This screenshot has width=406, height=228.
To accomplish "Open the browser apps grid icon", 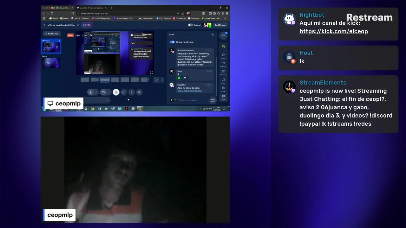I will pyautogui.click(x=44, y=18).
